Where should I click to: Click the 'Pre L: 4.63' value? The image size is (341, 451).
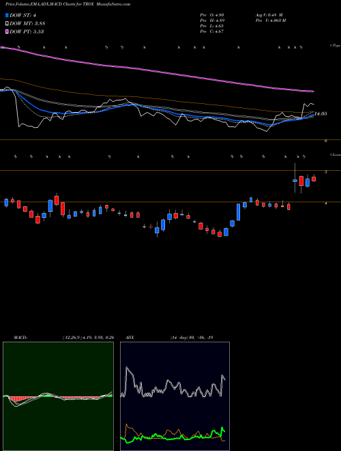pyautogui.click(x=212, y=26)
